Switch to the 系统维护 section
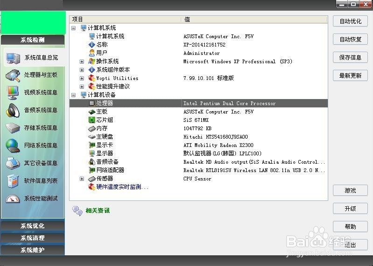The height and width of the screenshot is (266, 373). (33, 250)
